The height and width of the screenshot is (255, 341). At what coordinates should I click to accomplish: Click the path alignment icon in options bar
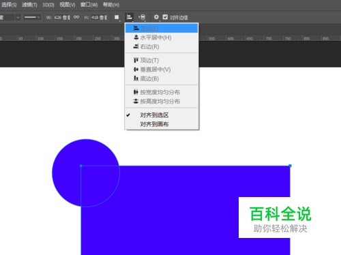[x=130, y=17]
